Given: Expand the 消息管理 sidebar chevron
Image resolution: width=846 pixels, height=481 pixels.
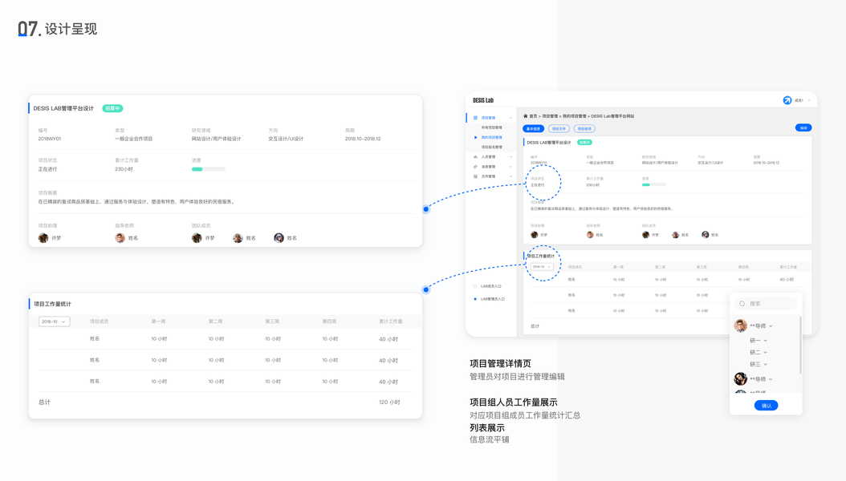Looking at the screenshot, I should 511,167.
